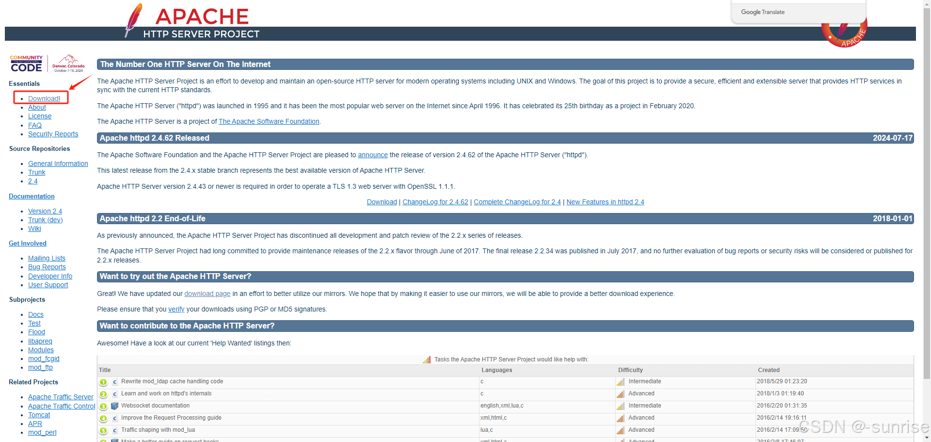Image resolution: width=931 pixels, height=442 pixels.
Task: Click the Community Over Code conference logo
Action: pos(26,63)
